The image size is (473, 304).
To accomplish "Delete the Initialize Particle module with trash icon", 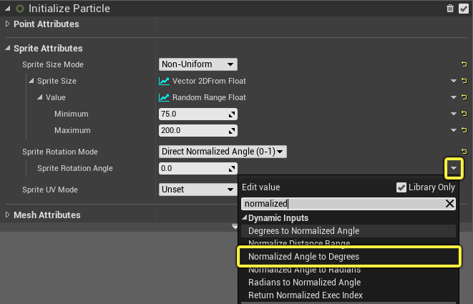I will pos(450,9).
